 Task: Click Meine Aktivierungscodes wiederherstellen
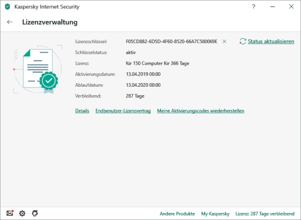click(201, 111)
